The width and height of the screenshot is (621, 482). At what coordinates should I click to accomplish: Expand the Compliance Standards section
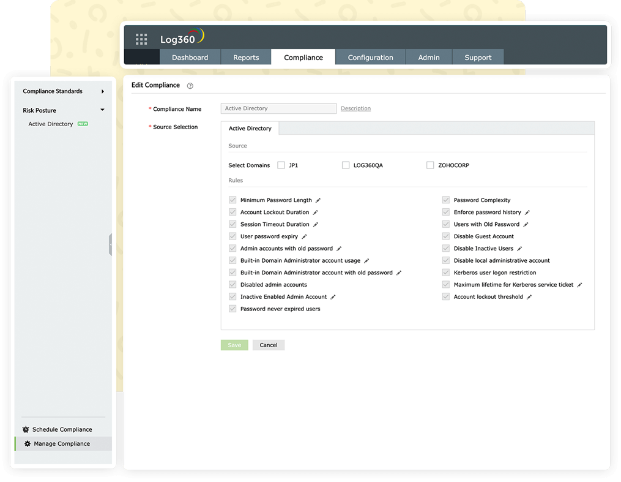point(102,91)
